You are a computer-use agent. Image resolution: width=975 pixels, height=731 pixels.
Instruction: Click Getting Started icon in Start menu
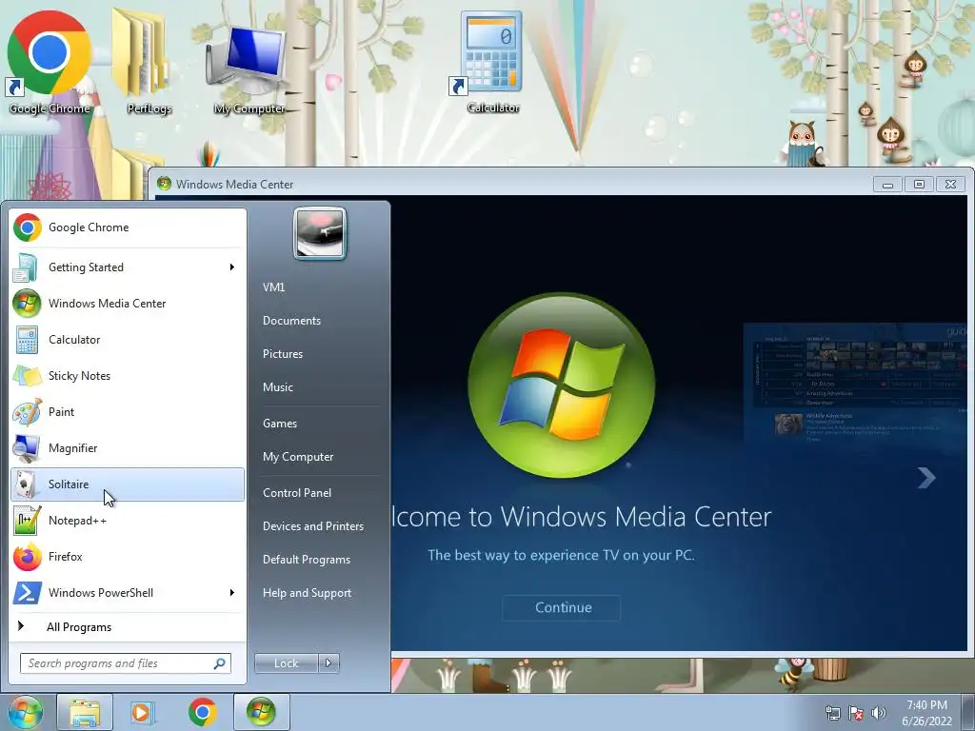pos(28,267)
